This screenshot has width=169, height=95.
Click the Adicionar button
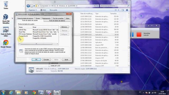pos(64,27)
